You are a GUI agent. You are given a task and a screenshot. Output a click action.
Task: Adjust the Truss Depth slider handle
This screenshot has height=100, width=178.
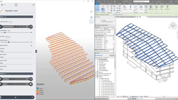[x=5, y=32]
